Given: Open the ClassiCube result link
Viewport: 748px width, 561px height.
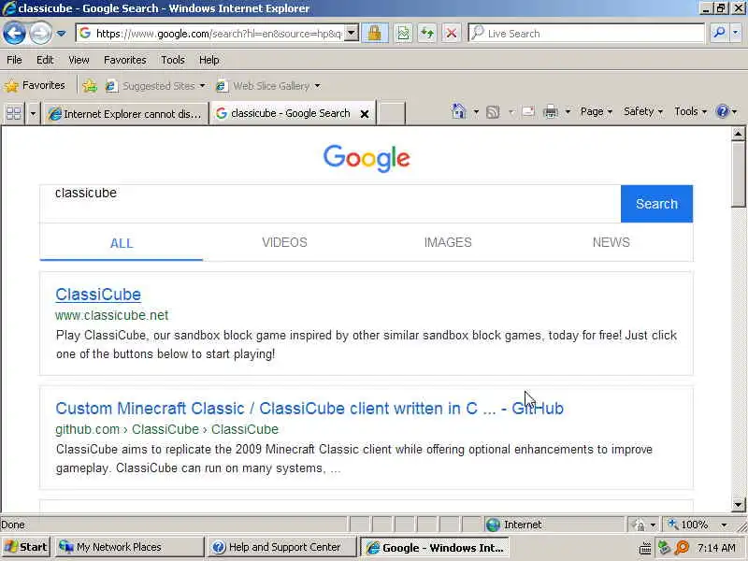Looking at the screenshot, I should click(x=98, y=295).
